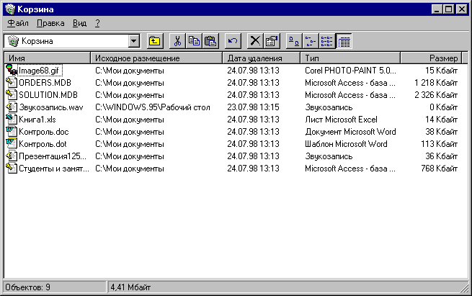Image resolution: width=472 pixels, height=296 pixels.
Task: Open the Правка menu
Action: click(50, 23)
